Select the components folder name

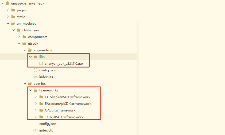tap(38, 37)
